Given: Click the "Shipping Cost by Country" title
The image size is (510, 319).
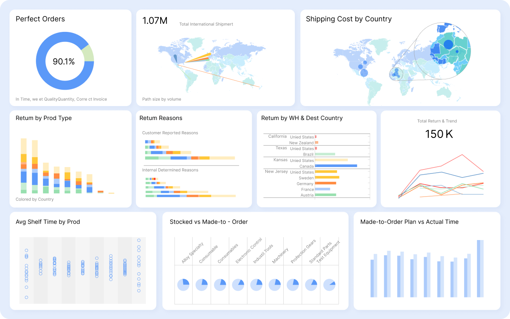Looking at the screenshot, I should (x=349, y=19).
